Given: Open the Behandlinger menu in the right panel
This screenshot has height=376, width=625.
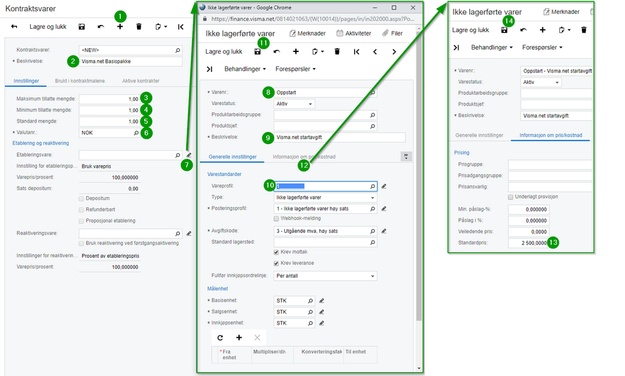Looking at the screenshot, I should 492,48.
